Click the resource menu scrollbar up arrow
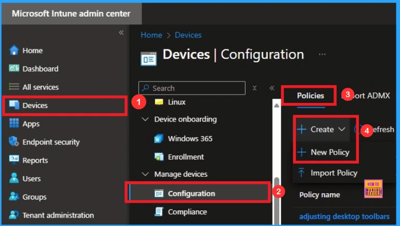Viewport: 400px width, 226px height. (x=276, y=105)
